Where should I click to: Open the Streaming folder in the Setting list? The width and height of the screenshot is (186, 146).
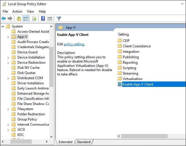tap(130, 73)
